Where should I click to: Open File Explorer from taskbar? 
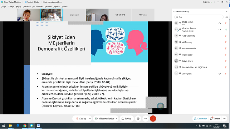(x=11, y=126)
